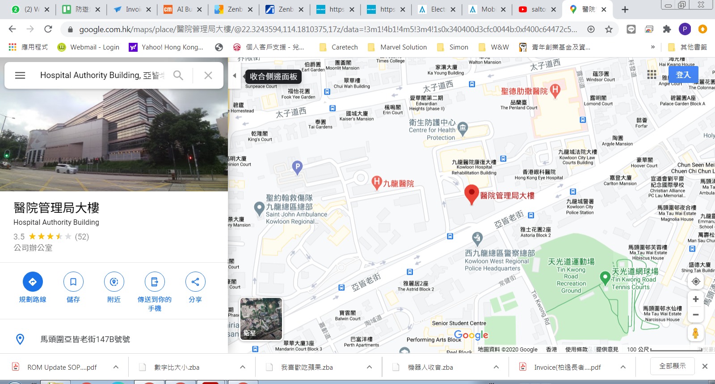
Task: Click the 登入 sign-in button
Action: 683,75
